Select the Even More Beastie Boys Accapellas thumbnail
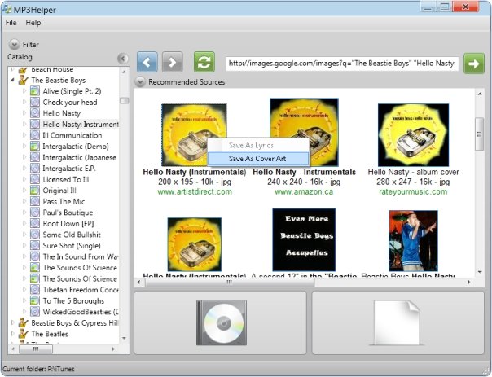 (x=304, y=239)
